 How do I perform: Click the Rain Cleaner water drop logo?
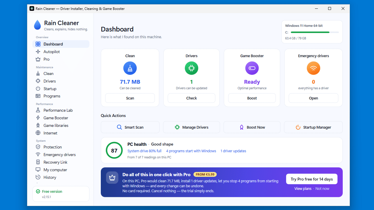click(x=38, y=25)
